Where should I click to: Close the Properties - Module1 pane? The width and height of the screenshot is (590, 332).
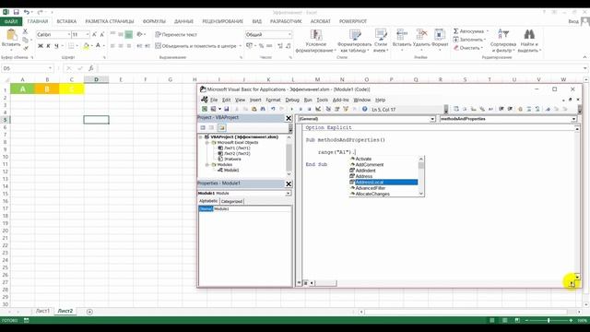[x=289, y=184]
